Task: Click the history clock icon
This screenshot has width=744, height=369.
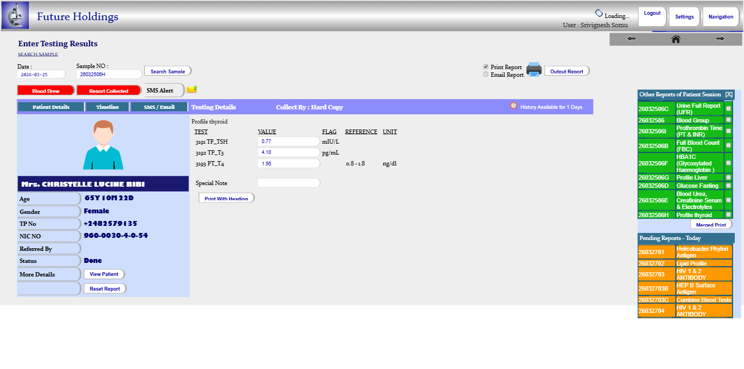Action: [513, 106]
